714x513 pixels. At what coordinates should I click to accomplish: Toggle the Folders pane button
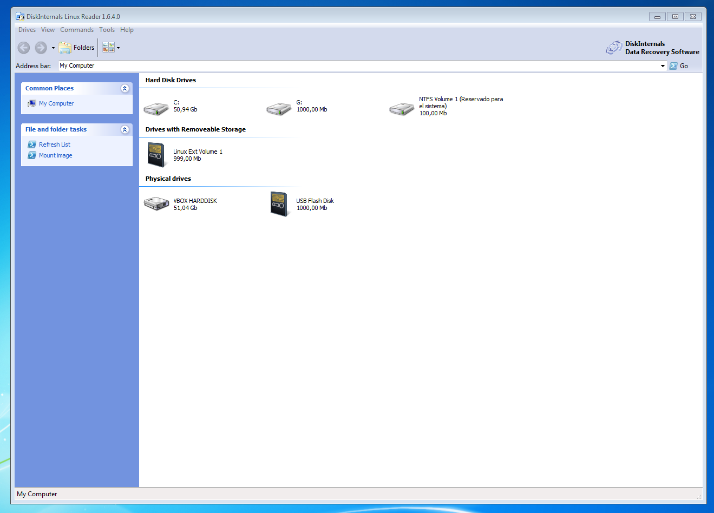point(76,48)
